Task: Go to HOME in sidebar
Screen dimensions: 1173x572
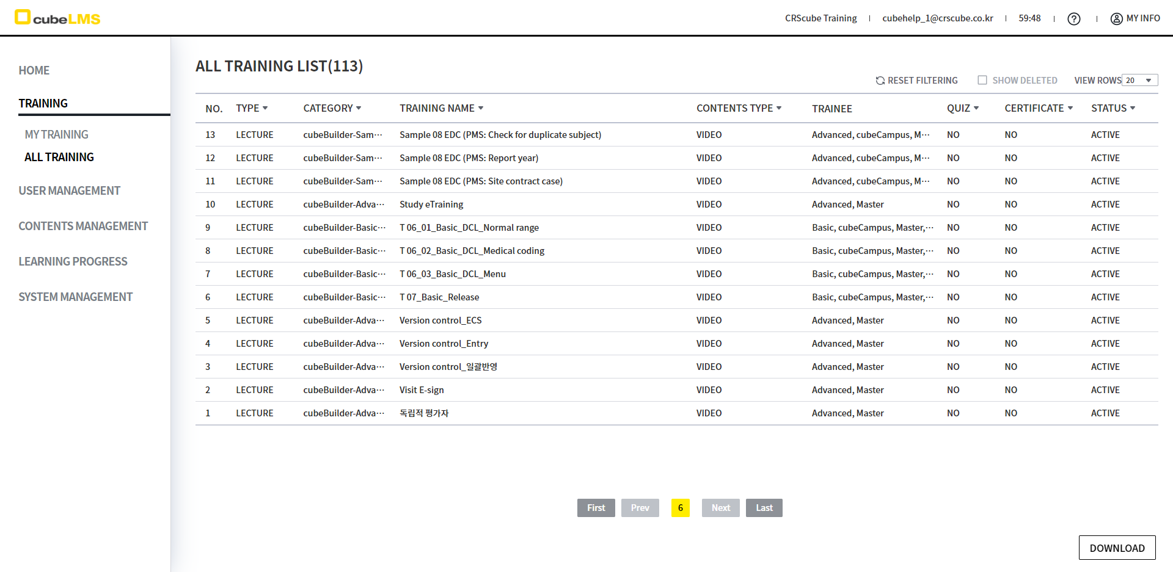Action: 34,70
